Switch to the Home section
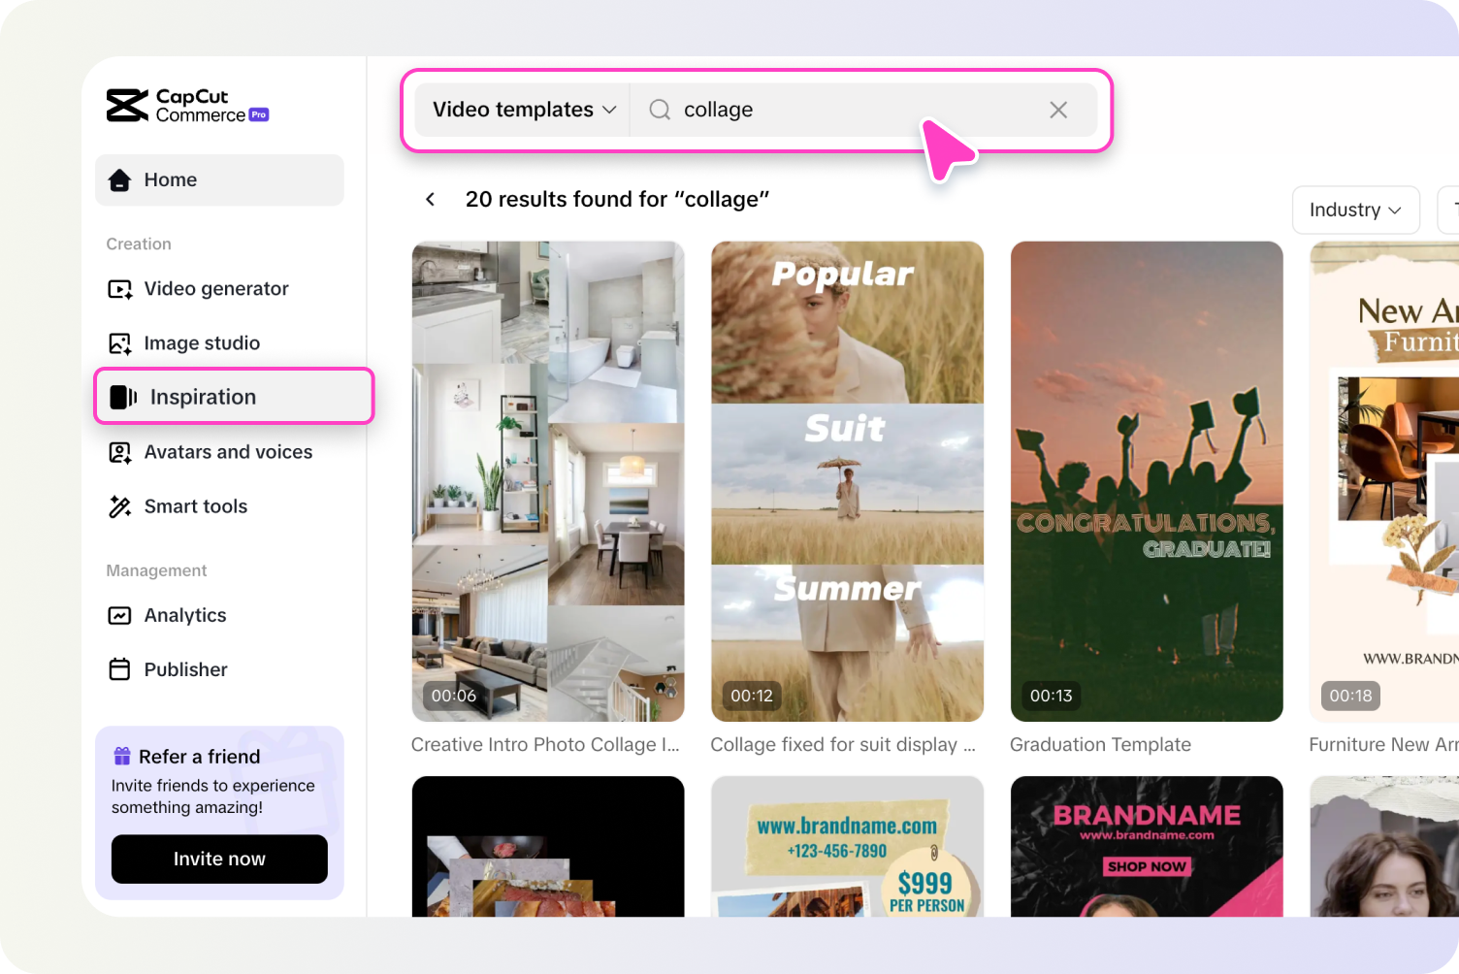Image resolution: width=1459 pixels, height=974 pixels. pyautogui.click(x=170, y=179)
